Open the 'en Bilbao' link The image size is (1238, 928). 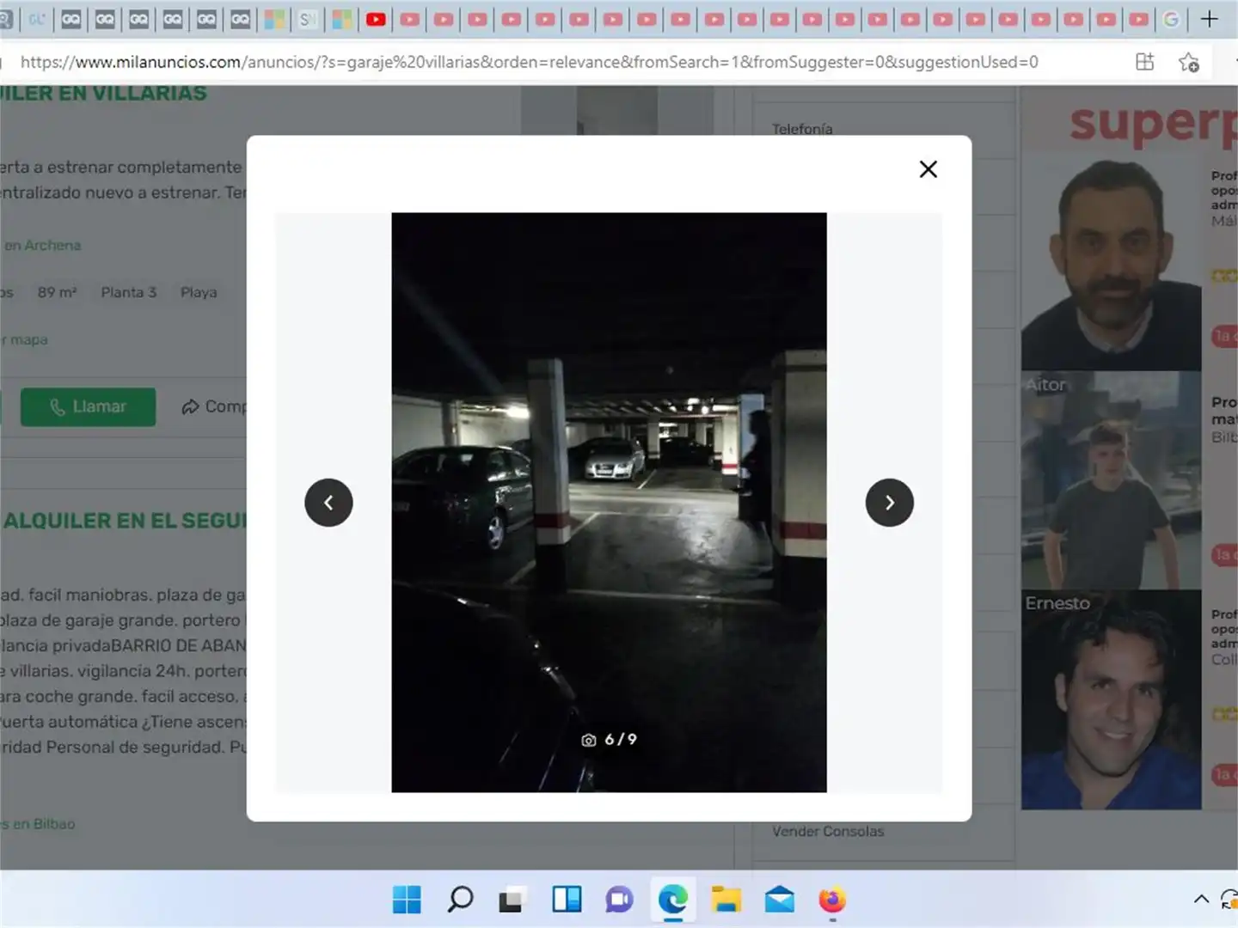(x=38, y=824)
